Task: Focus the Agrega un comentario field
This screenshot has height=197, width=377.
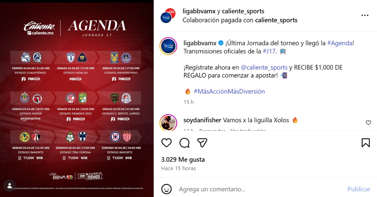Action: (261, 189)
